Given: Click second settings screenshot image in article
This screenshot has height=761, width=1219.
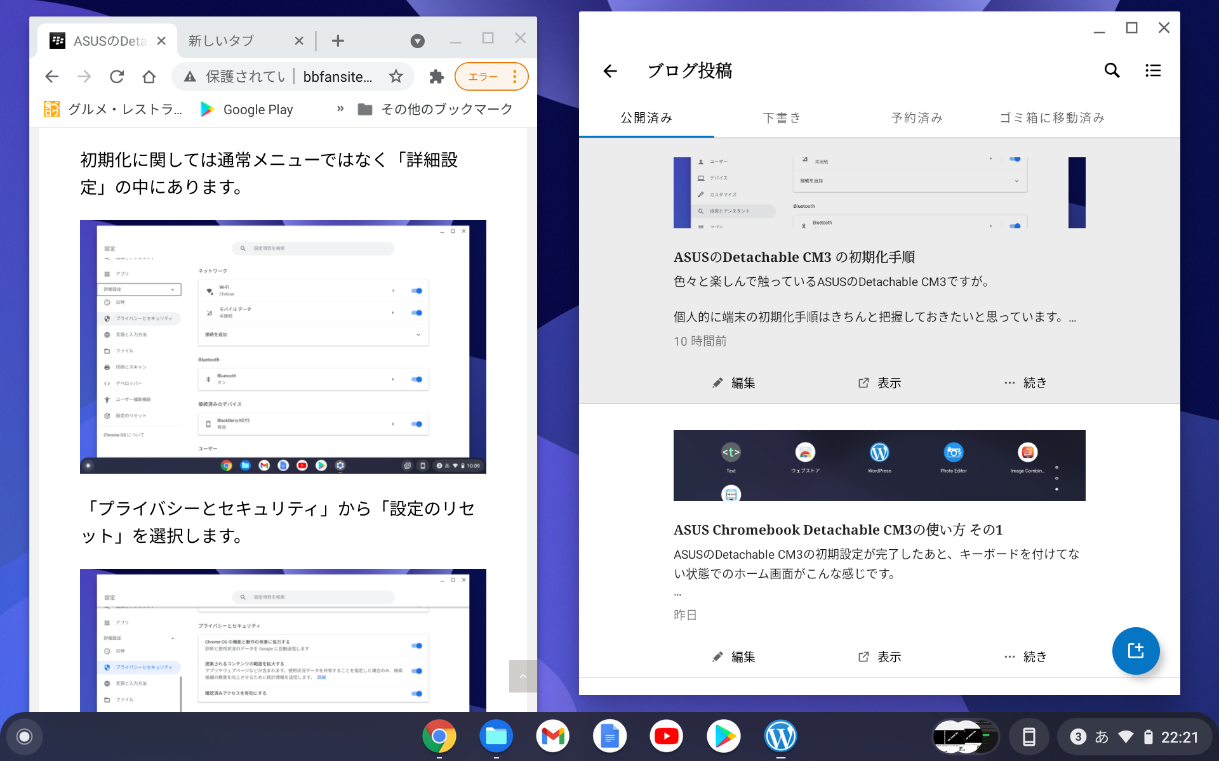Looking at the screenshot, I should pyautogui.click(x=283, y=641).
